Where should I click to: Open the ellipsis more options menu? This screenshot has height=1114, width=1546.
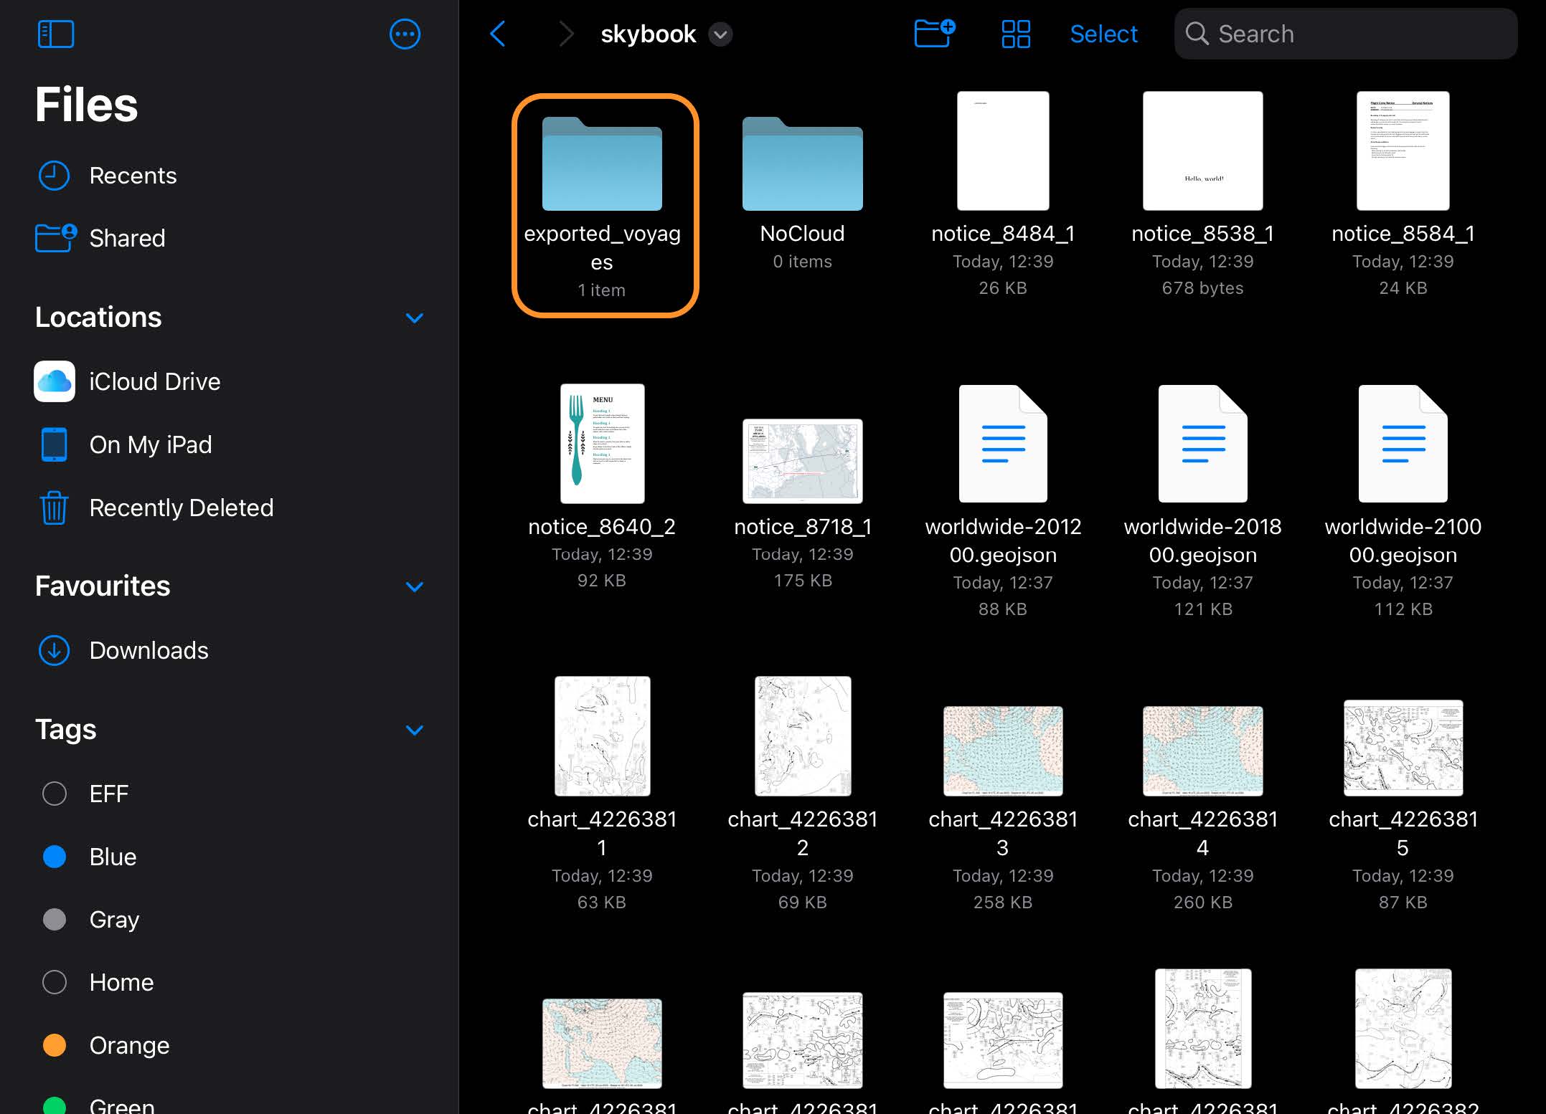pyautogui.click(x=405, y=34)
